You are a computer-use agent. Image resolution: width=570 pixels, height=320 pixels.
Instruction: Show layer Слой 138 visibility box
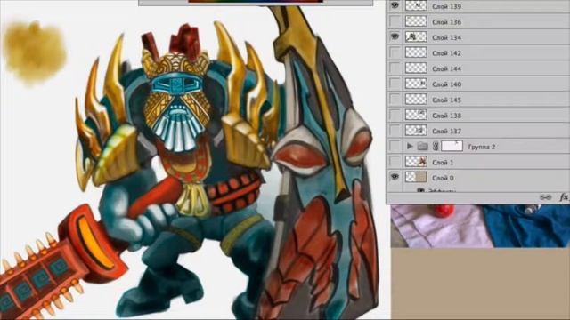tap(395, 115)
